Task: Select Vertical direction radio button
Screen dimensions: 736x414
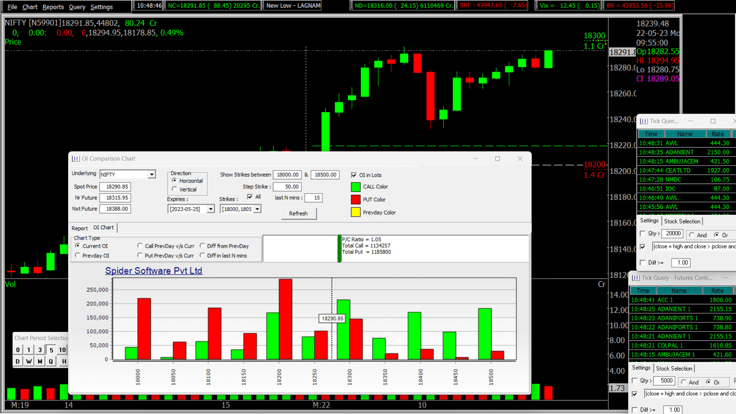Action: tap(175, 189)
